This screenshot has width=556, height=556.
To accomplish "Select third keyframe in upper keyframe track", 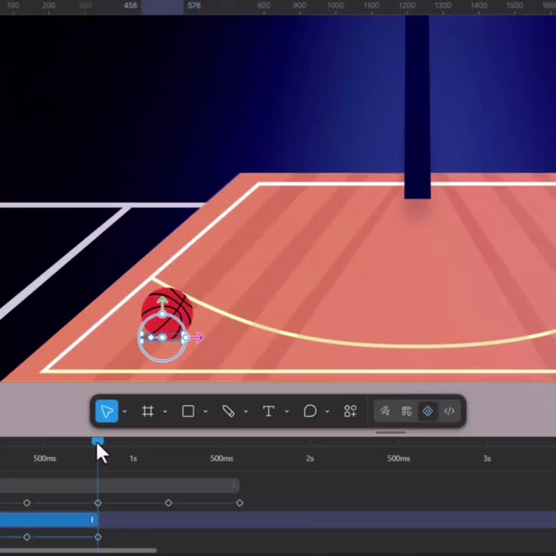I will (169, 502).
